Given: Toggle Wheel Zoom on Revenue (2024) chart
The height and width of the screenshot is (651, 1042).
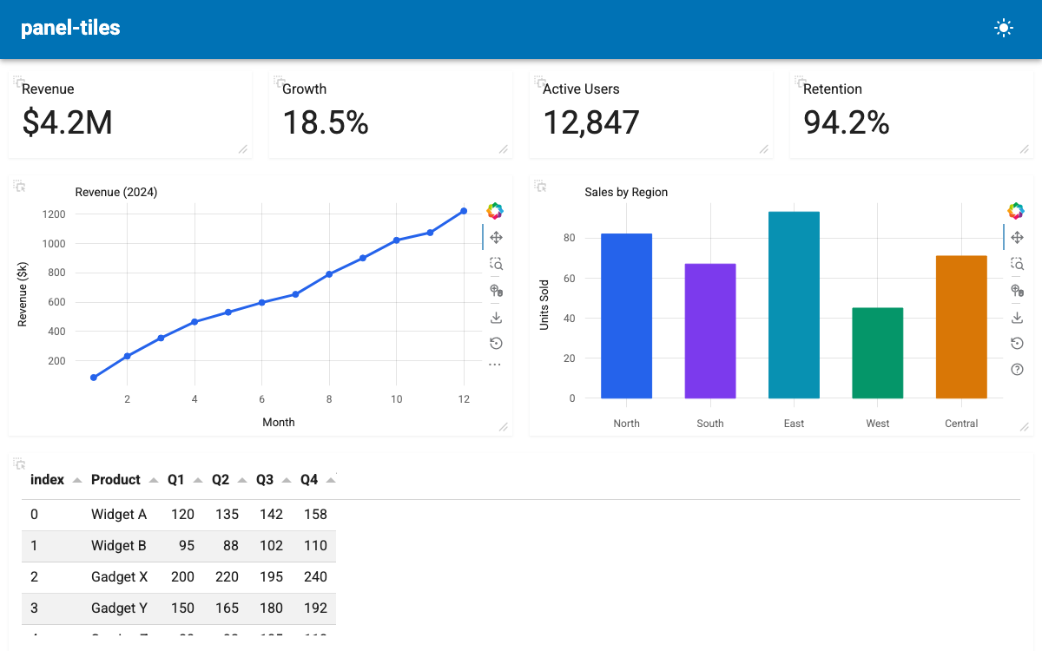Looking at the screenshot, I should [x=496, y=291].
